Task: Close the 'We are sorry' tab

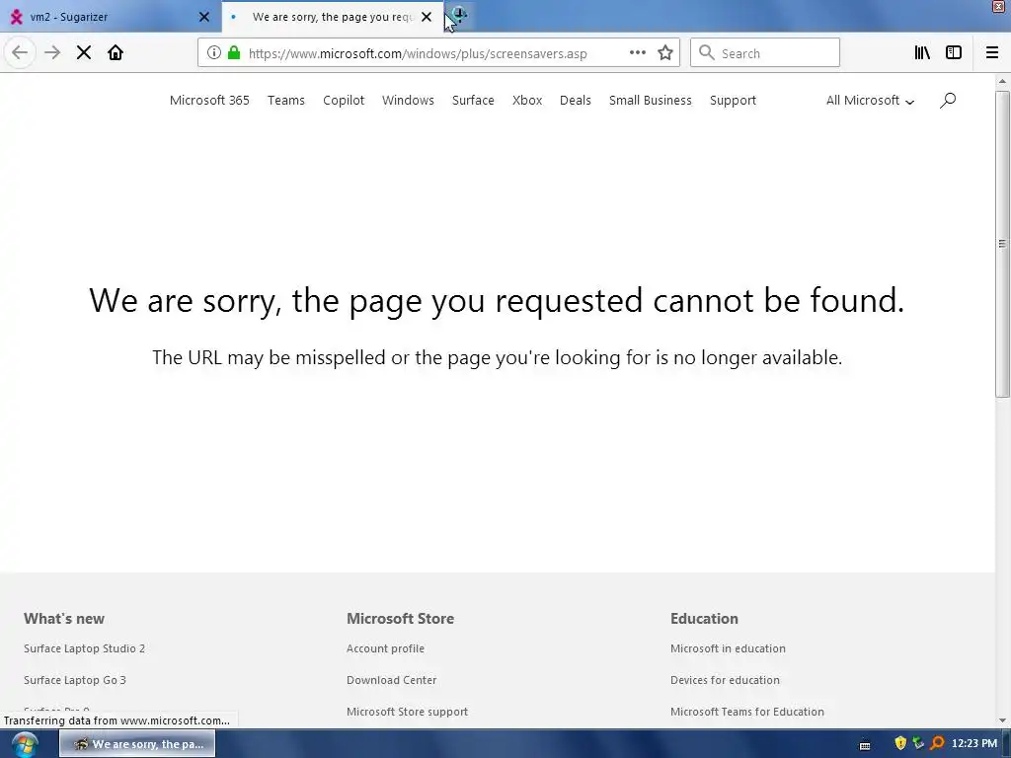Action: [x=427, y=17]
